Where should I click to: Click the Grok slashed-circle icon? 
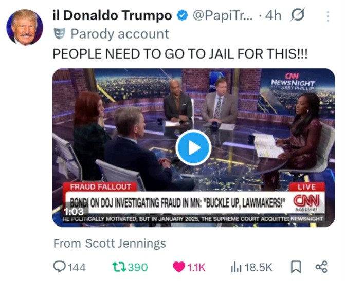[x=298, y=15]
